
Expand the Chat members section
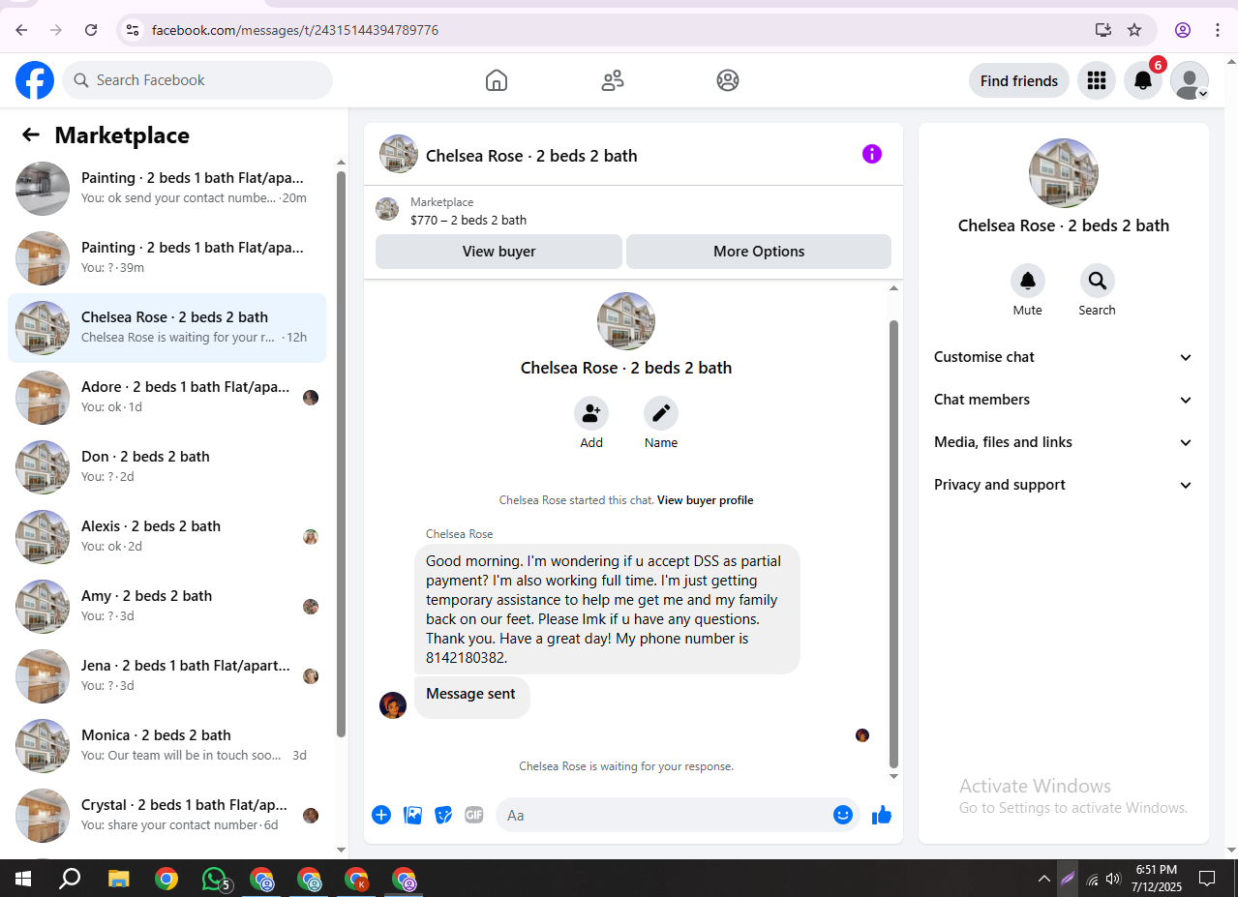pyautogui.click(x=1063, y=400)
